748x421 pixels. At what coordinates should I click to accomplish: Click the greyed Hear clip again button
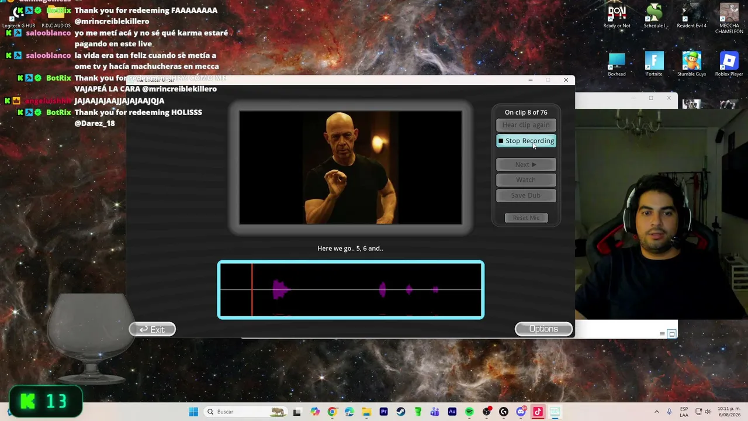(x=526, y=125)
